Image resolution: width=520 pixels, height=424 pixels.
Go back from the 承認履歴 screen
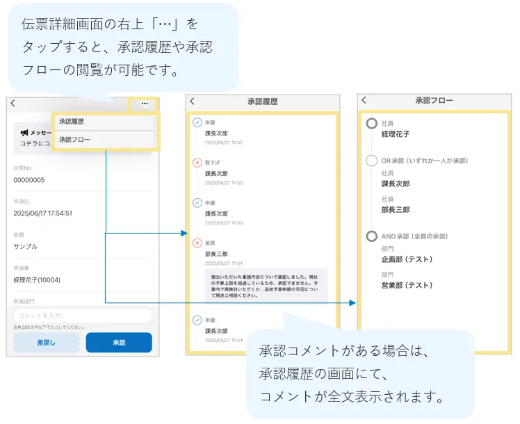(192, 101)
